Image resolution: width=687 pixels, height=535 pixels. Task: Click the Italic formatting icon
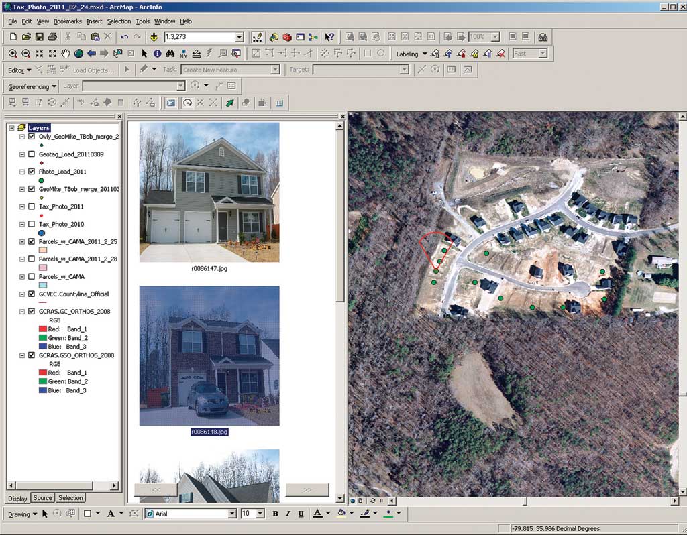tap(288, 514)
